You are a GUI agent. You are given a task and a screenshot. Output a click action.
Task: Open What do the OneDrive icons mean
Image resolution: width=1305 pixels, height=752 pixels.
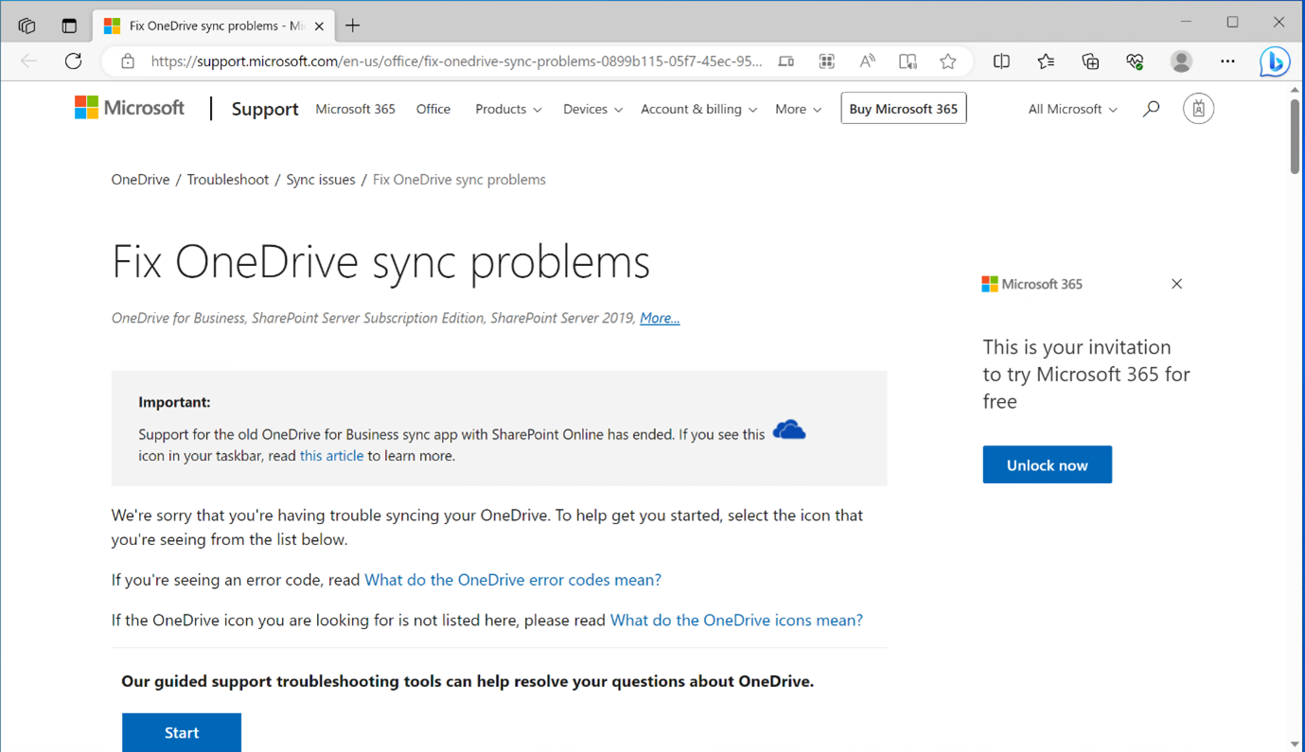coord(736,620)
